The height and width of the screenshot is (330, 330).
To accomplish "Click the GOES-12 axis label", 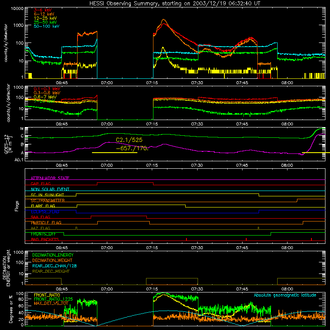I will [x=8, y=144].
